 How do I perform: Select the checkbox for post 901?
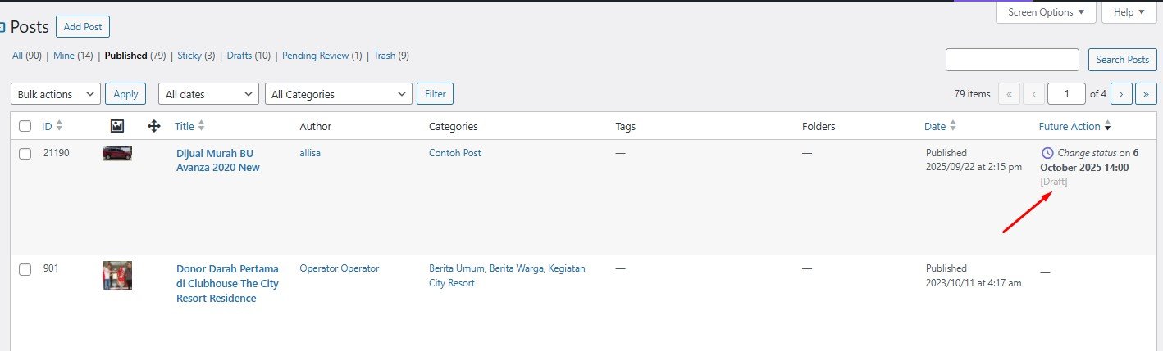coord(25,269)
